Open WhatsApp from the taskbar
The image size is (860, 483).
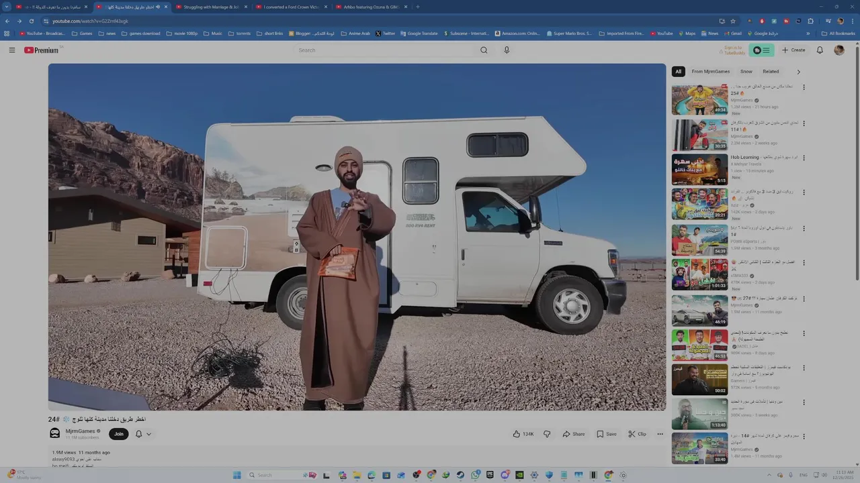[475, 475]
